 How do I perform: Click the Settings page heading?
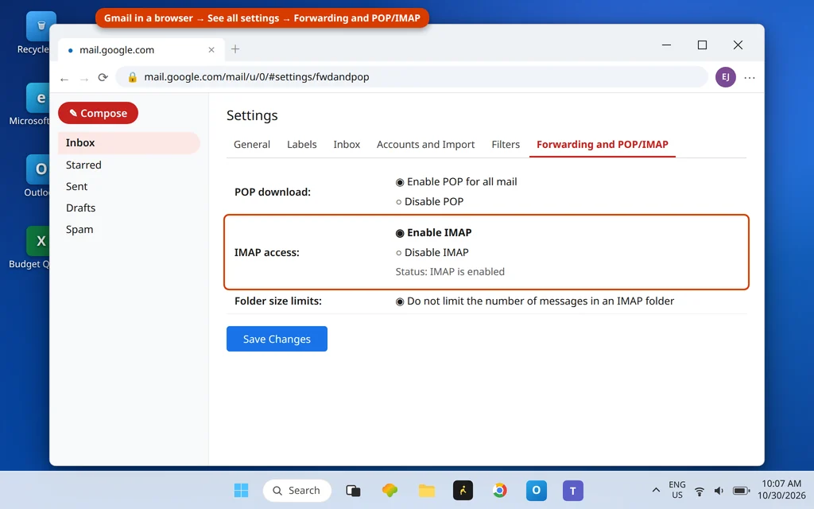[x=252, y=115]
